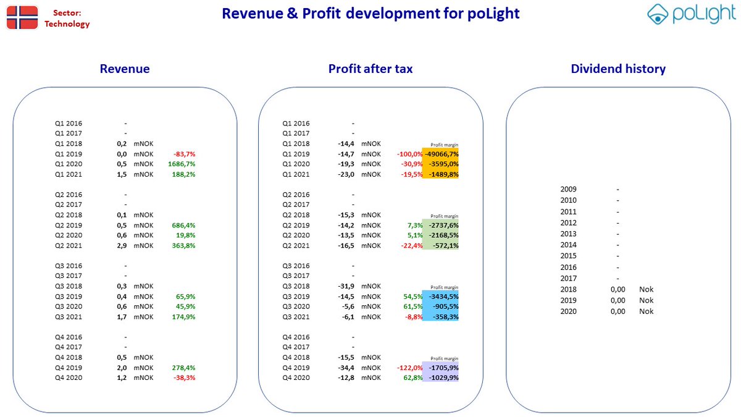Viewport: 741px width, 417px height.
Task: Click the -572,1% profit margin cell
Action: (441, 246)
